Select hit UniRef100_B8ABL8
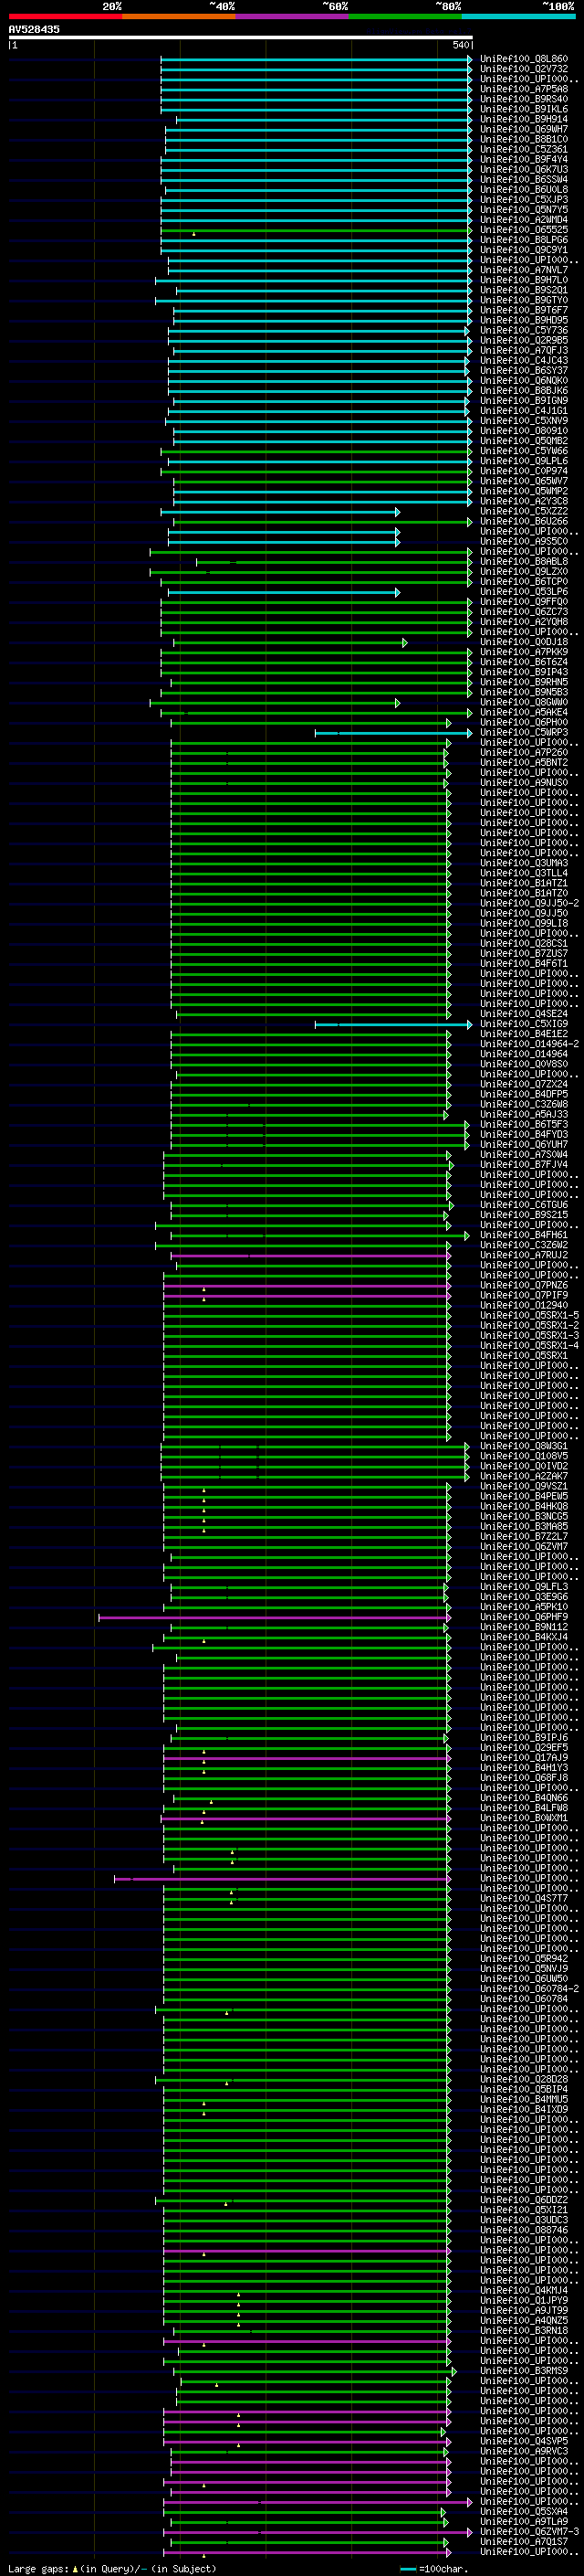Viewport: 584px width, 2576px height. pyautogui.click(x=524, y=562)
